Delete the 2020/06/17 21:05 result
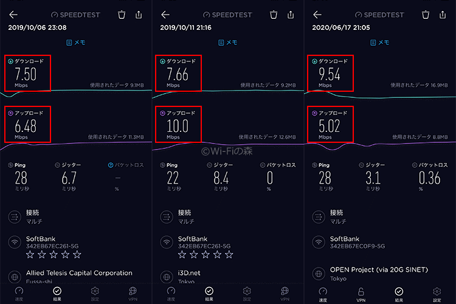Image resolution: width=456 pixels, height=304 pixels. pos(426,15)
